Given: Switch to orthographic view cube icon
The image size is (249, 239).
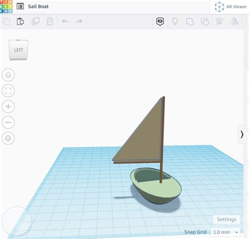Looking at the screenshot, I should click(x=8, y=138).
